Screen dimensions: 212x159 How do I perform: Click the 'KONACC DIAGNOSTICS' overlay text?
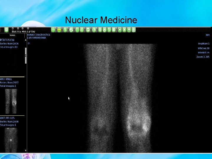39,35
